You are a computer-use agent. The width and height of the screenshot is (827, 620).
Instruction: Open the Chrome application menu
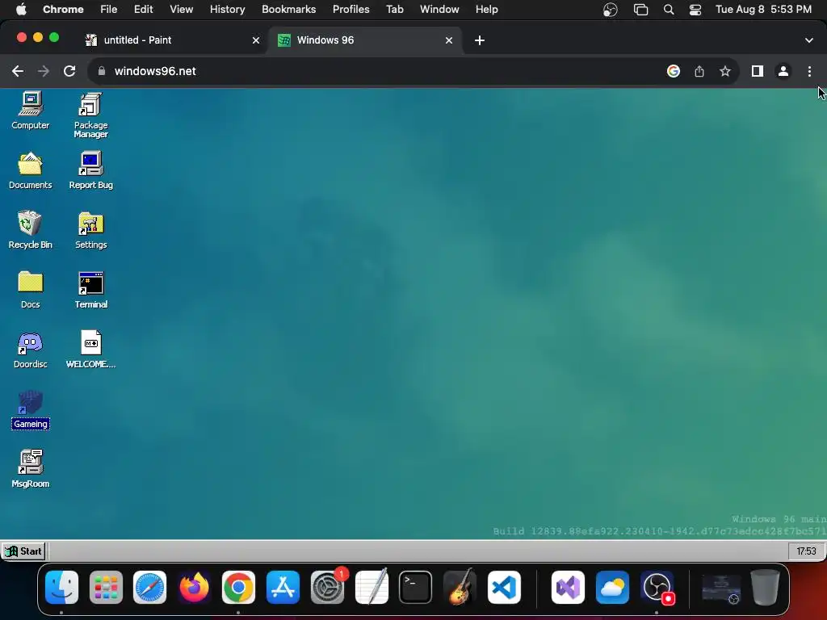tap(63, 10)
